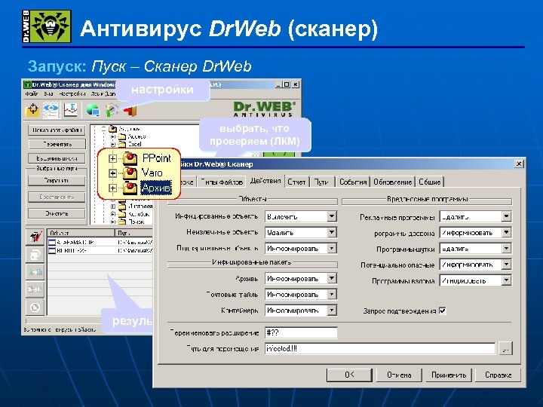The width and height of the screenshot is (543, 407).
Task: Open the Настройки menu in scanner window
Action: tap(72, 93)
